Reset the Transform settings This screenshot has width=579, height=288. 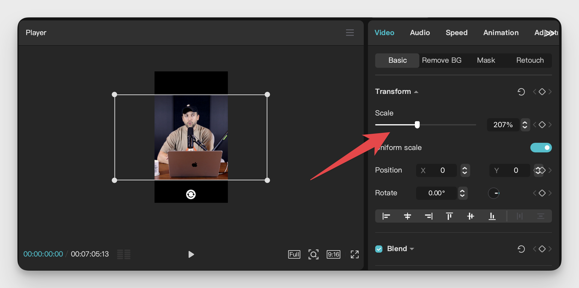click(x=521, y=91)
